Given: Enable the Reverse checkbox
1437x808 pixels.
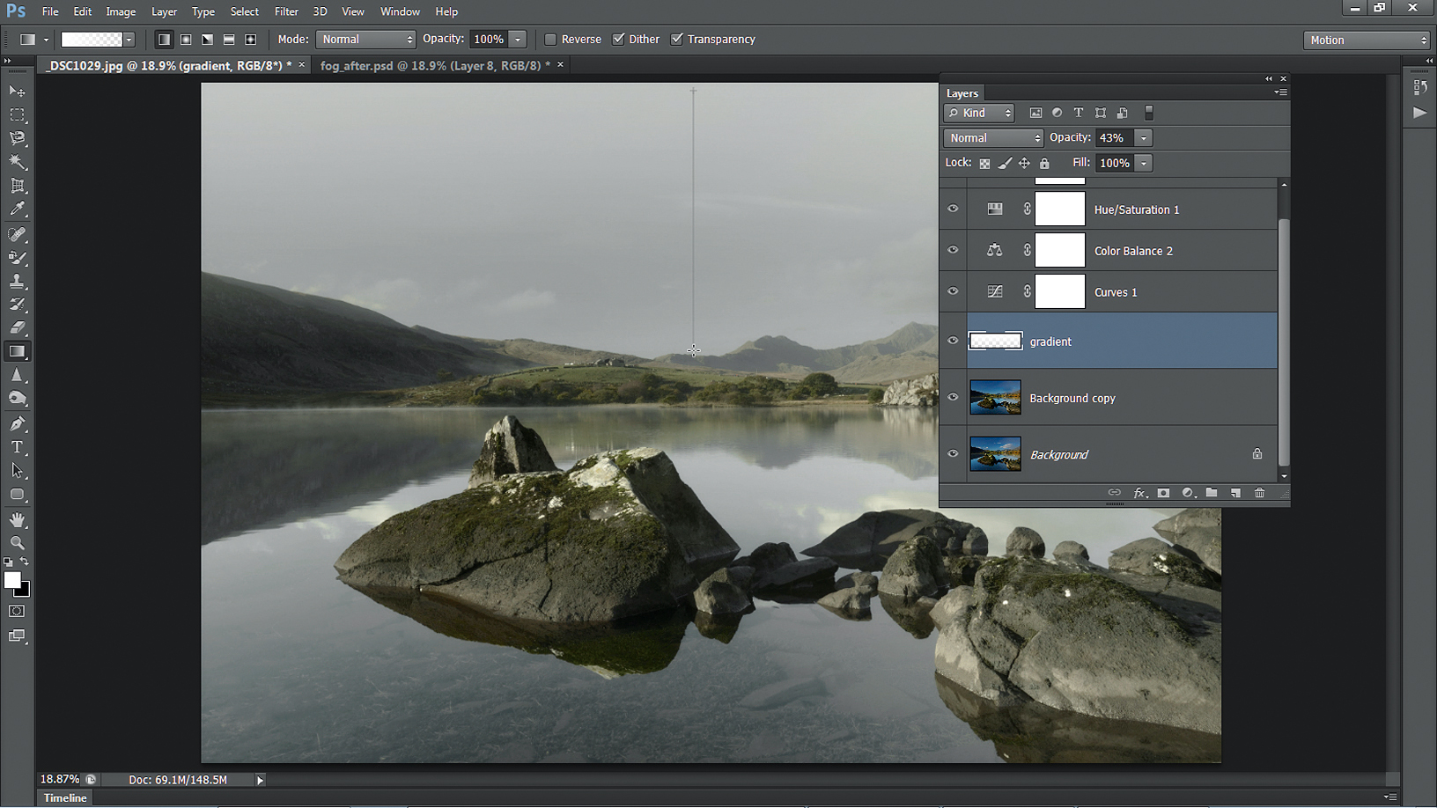Looking at the screenshot, I should click(x=550, y=40).
